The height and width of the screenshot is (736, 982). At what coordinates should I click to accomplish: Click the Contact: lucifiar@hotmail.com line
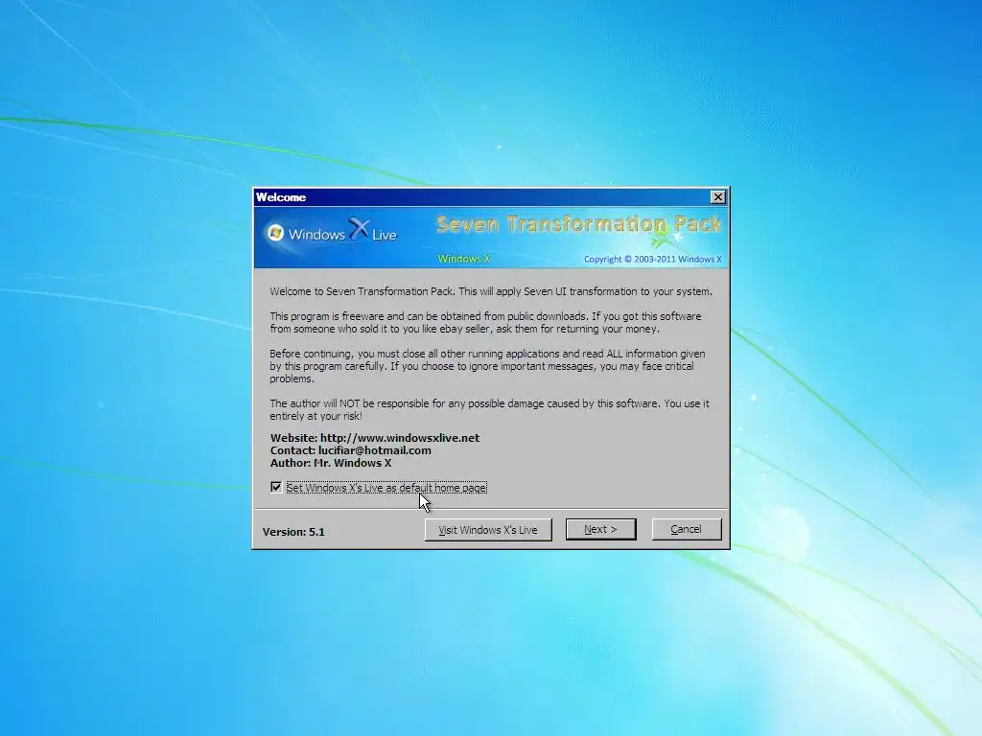tap(351, 450)
